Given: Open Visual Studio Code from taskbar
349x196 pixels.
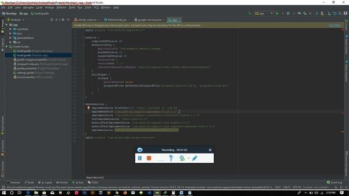Looking at the screenshot, I should tap(149, 193).
